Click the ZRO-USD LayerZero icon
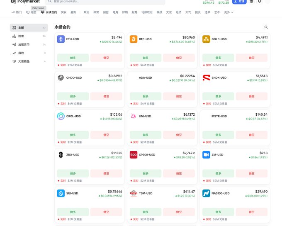 [x=61, y=155]
